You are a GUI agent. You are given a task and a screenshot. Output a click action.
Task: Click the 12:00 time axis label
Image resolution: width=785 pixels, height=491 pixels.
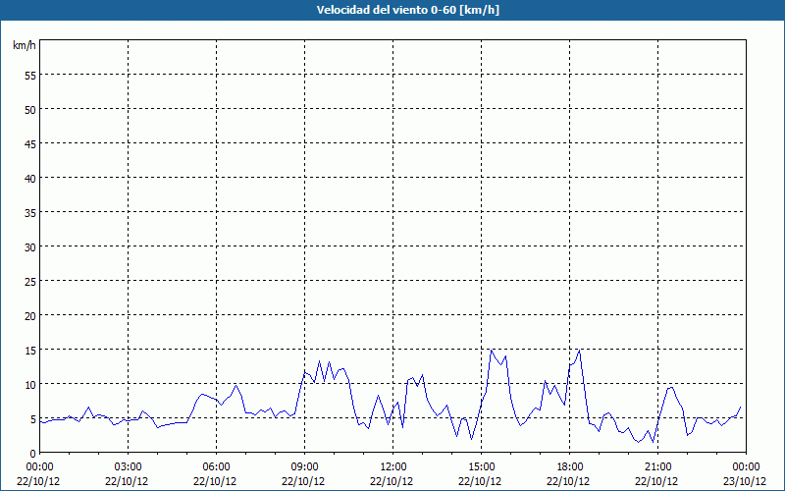pos(393,467)
